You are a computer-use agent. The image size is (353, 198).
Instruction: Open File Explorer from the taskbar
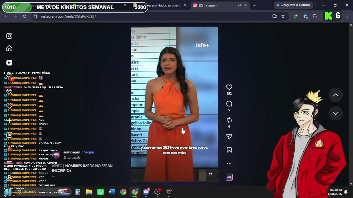pos(89,192)
